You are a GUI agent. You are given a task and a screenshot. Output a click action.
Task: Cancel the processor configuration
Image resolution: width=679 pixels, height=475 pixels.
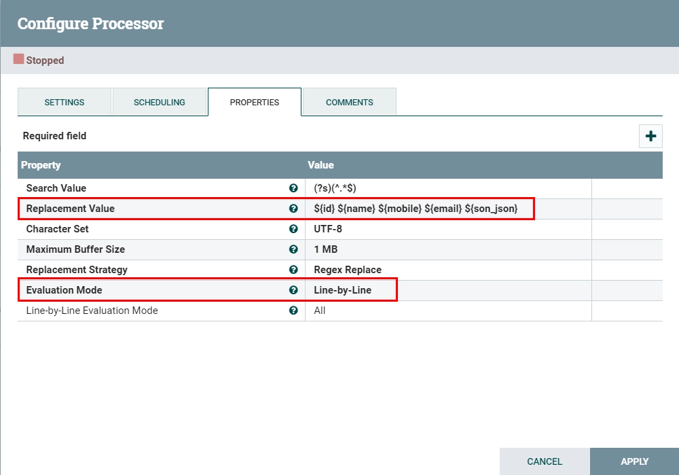(545, 461)
